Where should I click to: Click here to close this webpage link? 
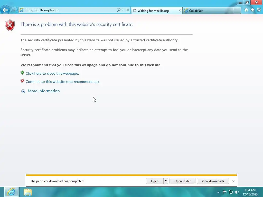point(52,73)
